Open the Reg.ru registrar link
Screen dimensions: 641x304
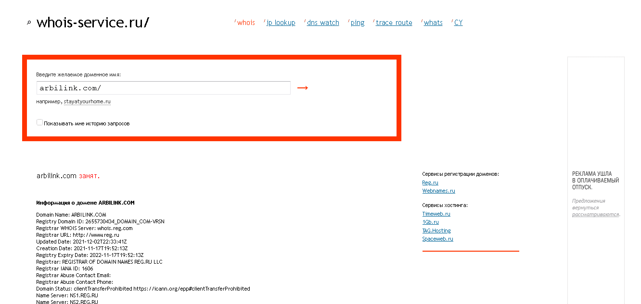430,182
